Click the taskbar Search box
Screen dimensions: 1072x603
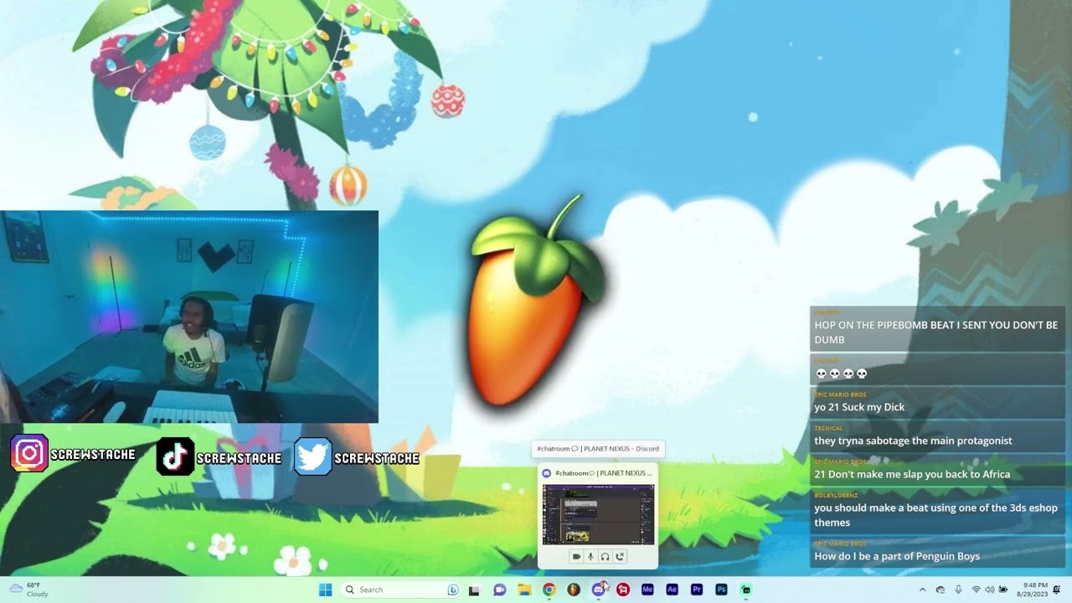(x=401, y=590)
